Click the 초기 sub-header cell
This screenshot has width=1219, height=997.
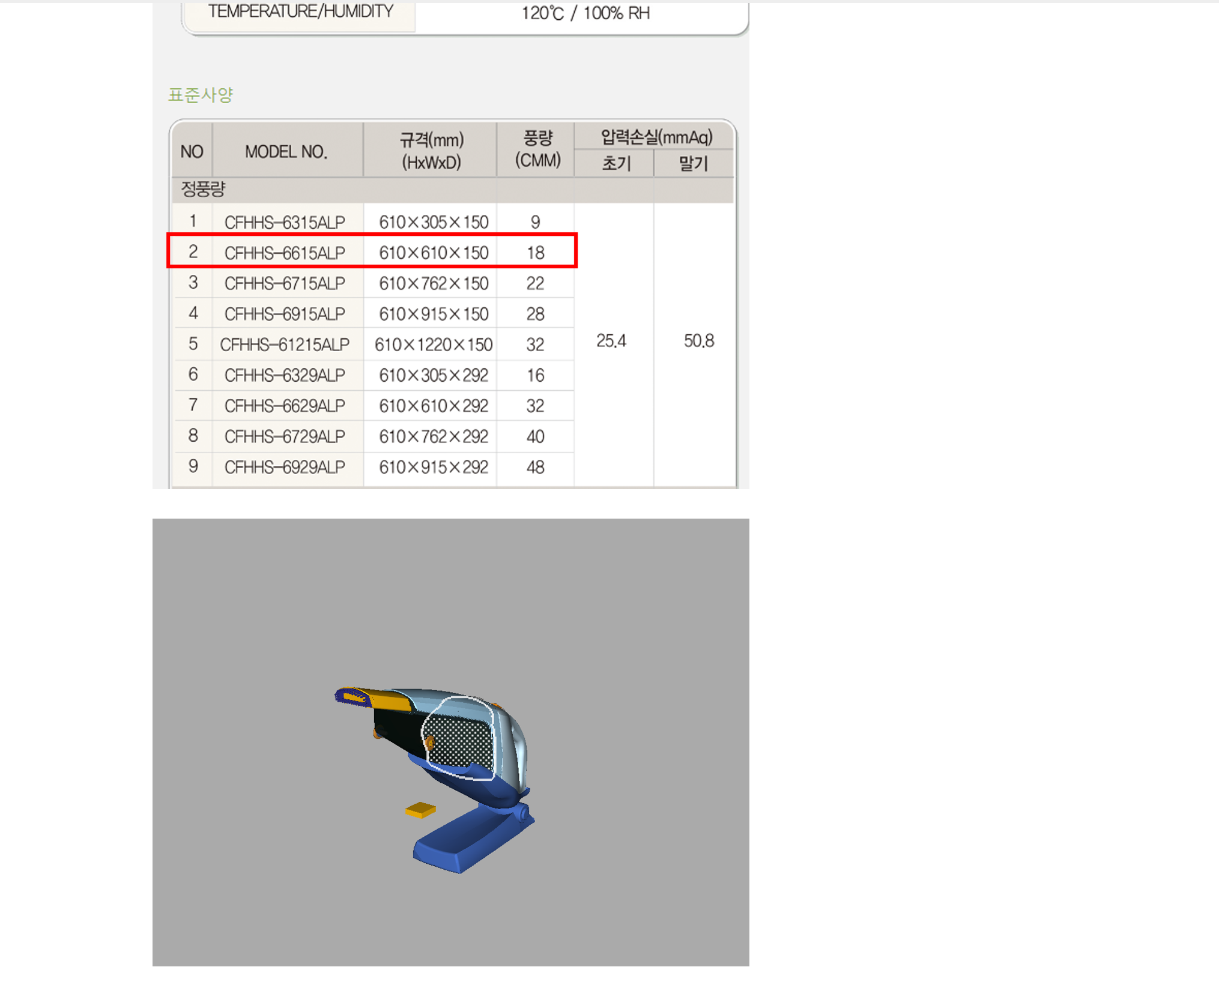point(616,163)
